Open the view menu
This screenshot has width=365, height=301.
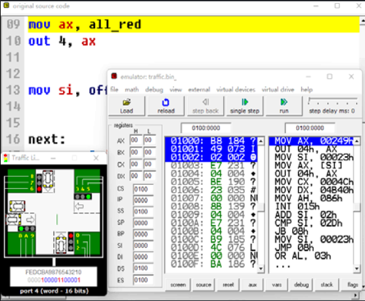pyautogui.click(x=175, y=90)
